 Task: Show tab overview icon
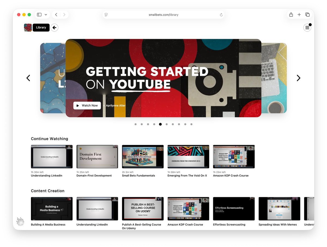point(307,15)
